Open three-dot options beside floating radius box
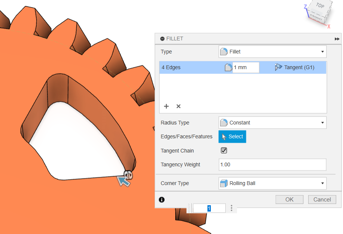Viewport: 343px width, 234px height. [232, 208]
